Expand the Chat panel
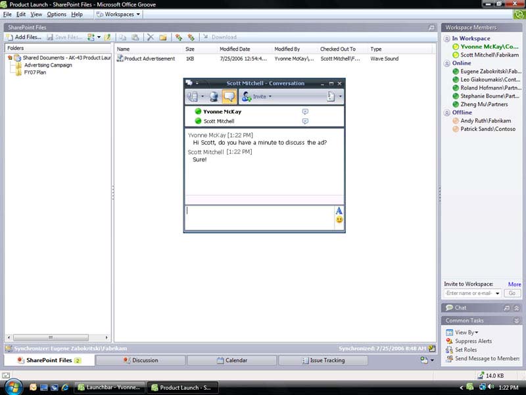Viewport: 526px width, 395px height. tap(515, 307)
